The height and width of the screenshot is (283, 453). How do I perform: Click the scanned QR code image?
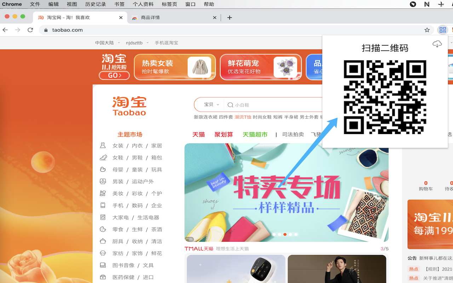[385, 97]
